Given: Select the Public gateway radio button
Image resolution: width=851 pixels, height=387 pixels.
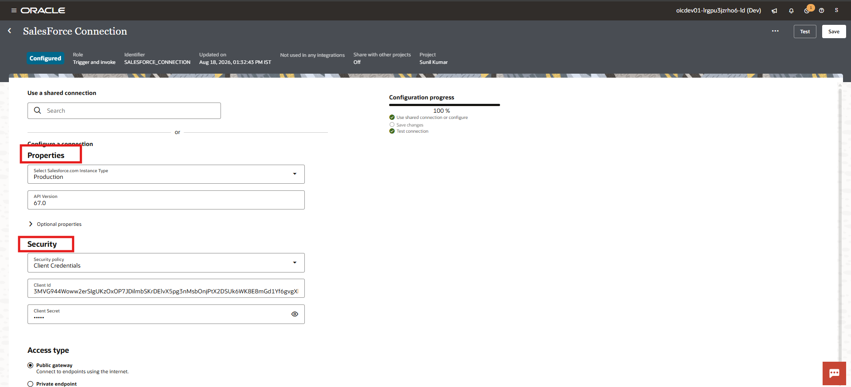Looking at the screenshot, I should click(x=30, y=365).
